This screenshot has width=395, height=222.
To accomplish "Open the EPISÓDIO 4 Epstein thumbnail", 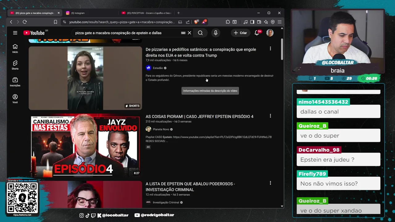I will coord(85,145).
